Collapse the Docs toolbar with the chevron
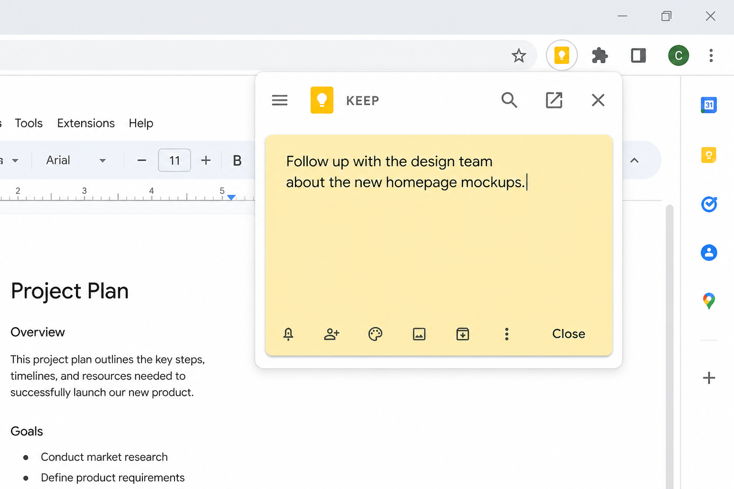The height and width of the screenshot is (489, 734). (x=634, y=160)
